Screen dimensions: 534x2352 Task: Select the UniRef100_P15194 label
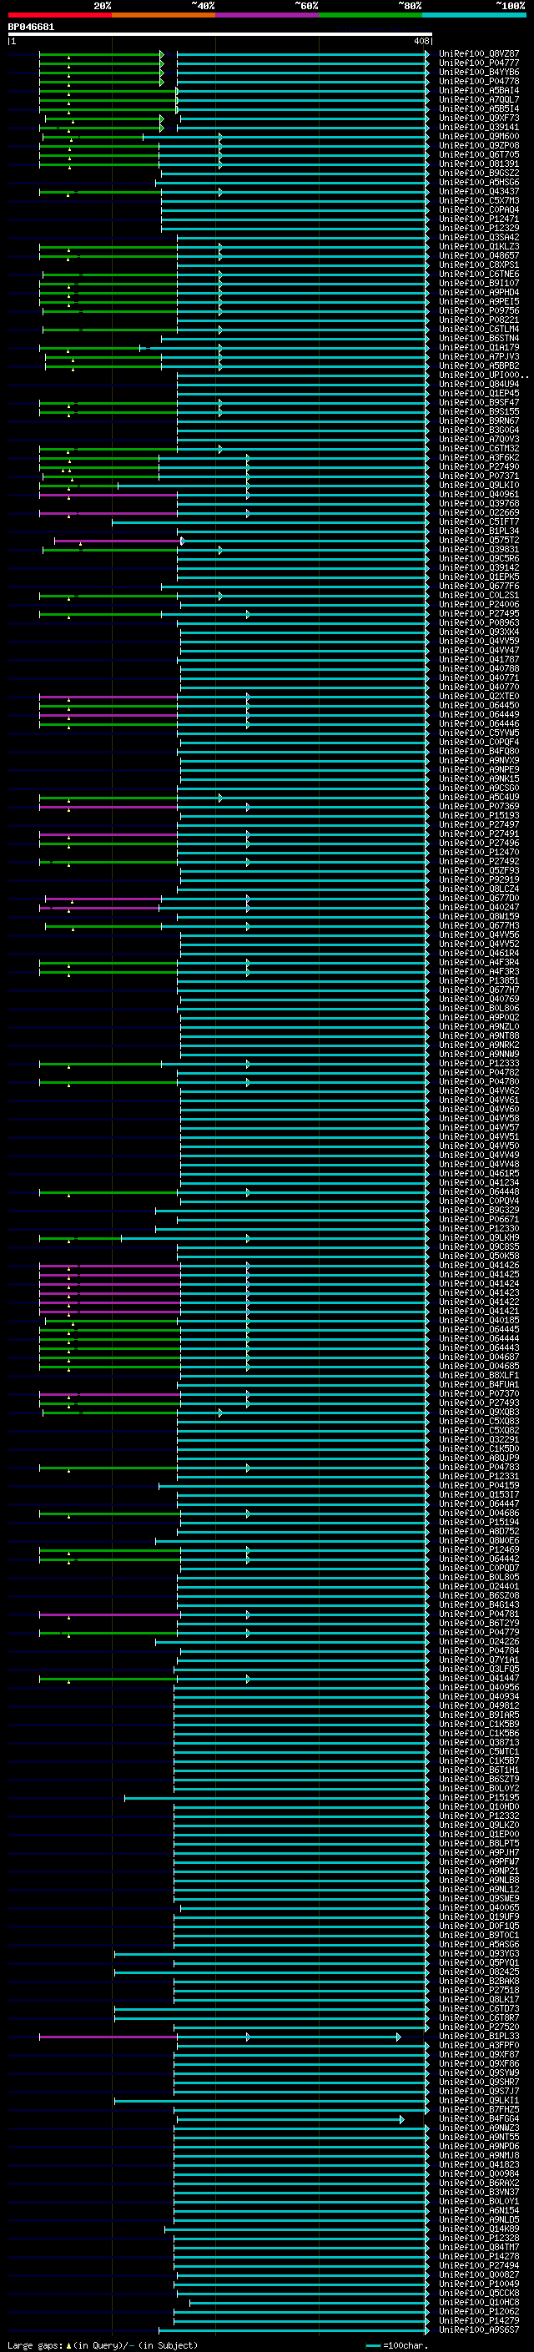coord(479,1522)
